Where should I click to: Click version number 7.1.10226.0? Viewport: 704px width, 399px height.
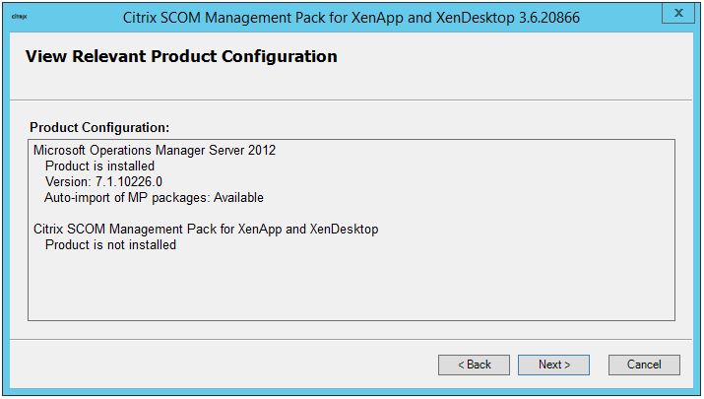pyautogui.click(x=129, y=182)
